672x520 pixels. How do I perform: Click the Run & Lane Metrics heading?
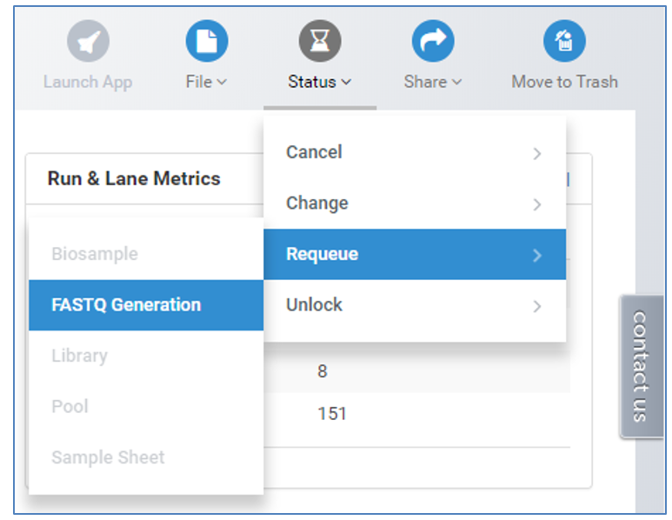134,178
